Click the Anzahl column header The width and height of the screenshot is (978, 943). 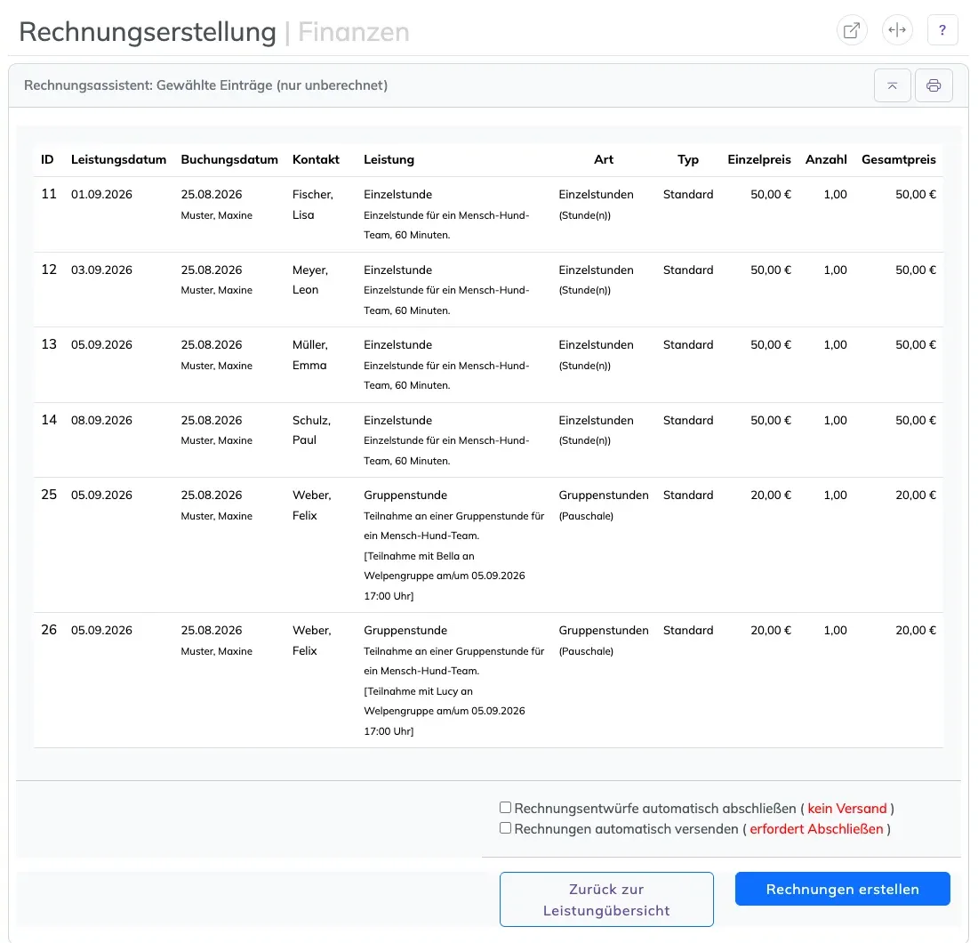pos(826,160)
